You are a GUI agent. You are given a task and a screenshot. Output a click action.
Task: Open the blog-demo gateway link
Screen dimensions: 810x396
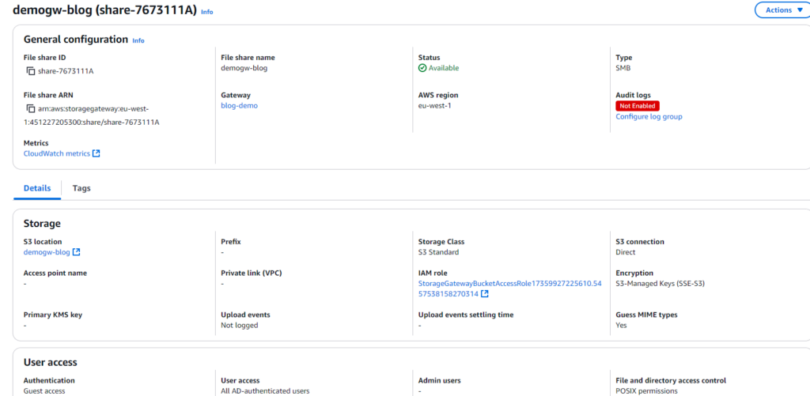239,105
